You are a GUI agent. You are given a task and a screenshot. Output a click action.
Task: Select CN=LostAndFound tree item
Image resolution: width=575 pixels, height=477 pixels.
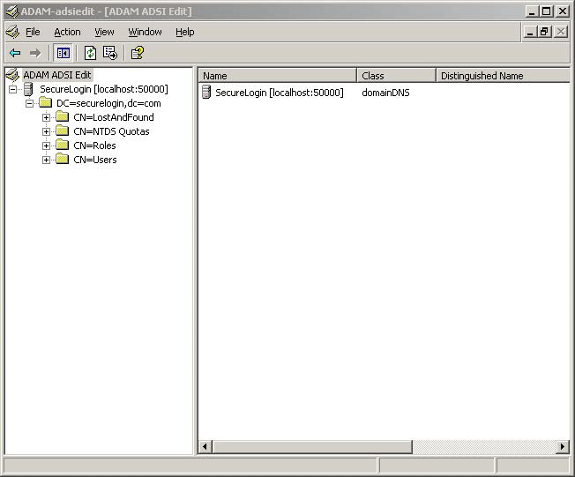tap(114, 117)
